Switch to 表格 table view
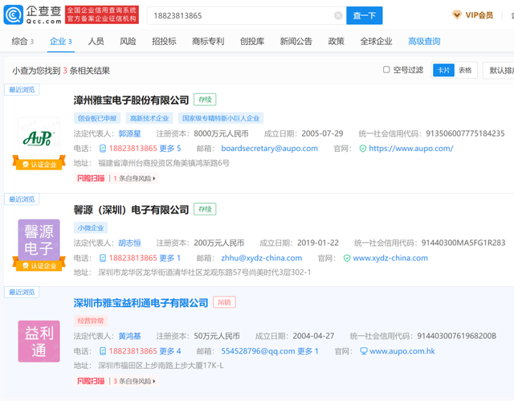 tap(465, 70)
